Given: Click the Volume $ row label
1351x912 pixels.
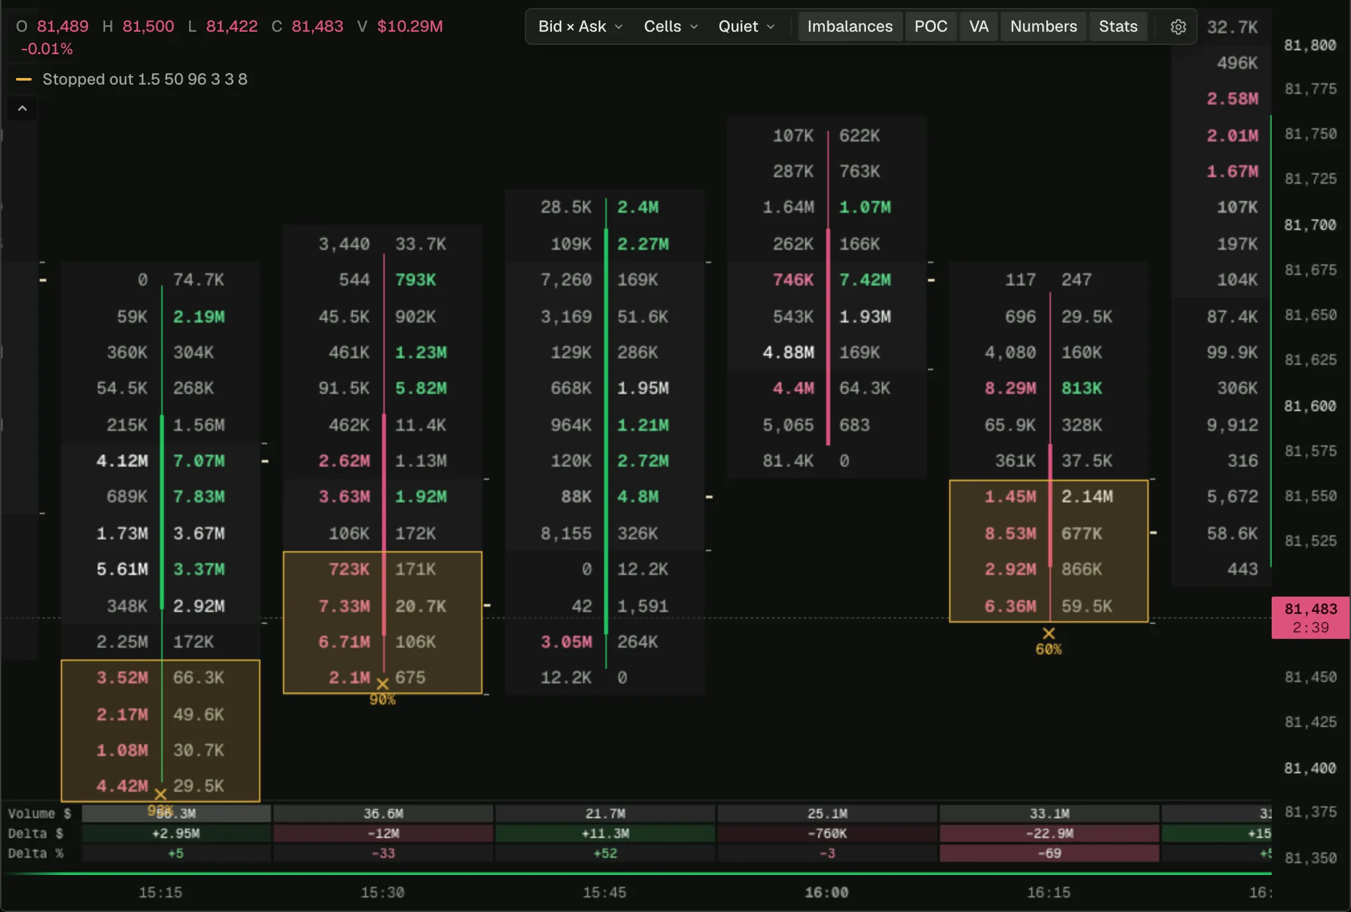Looking at the screenshot, I should pos(39,814).
